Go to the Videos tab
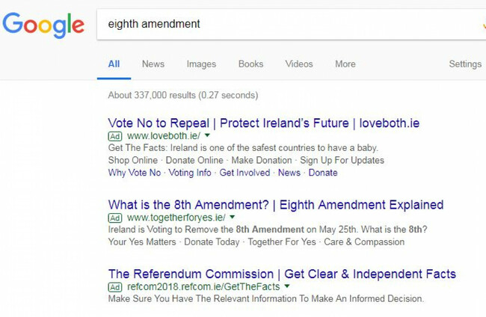Image resolution: width=486 pixels, height=317 pixels. (x=299, y=64)
